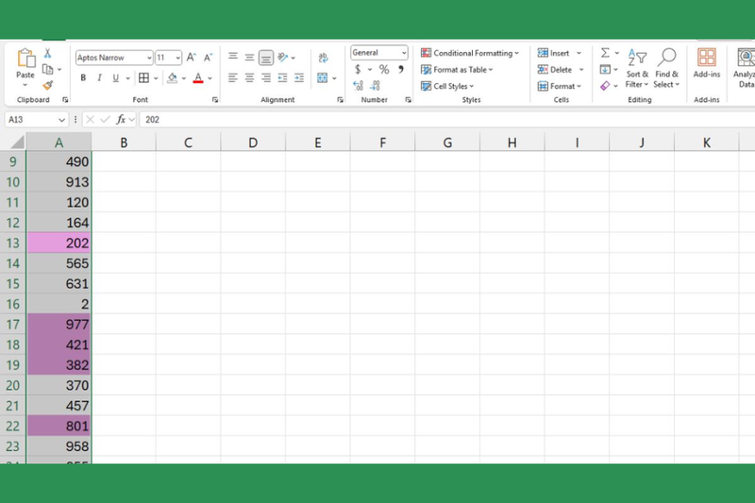Click the Fill down arrow icon
The image size is (755, 503).
coord(605,69)
